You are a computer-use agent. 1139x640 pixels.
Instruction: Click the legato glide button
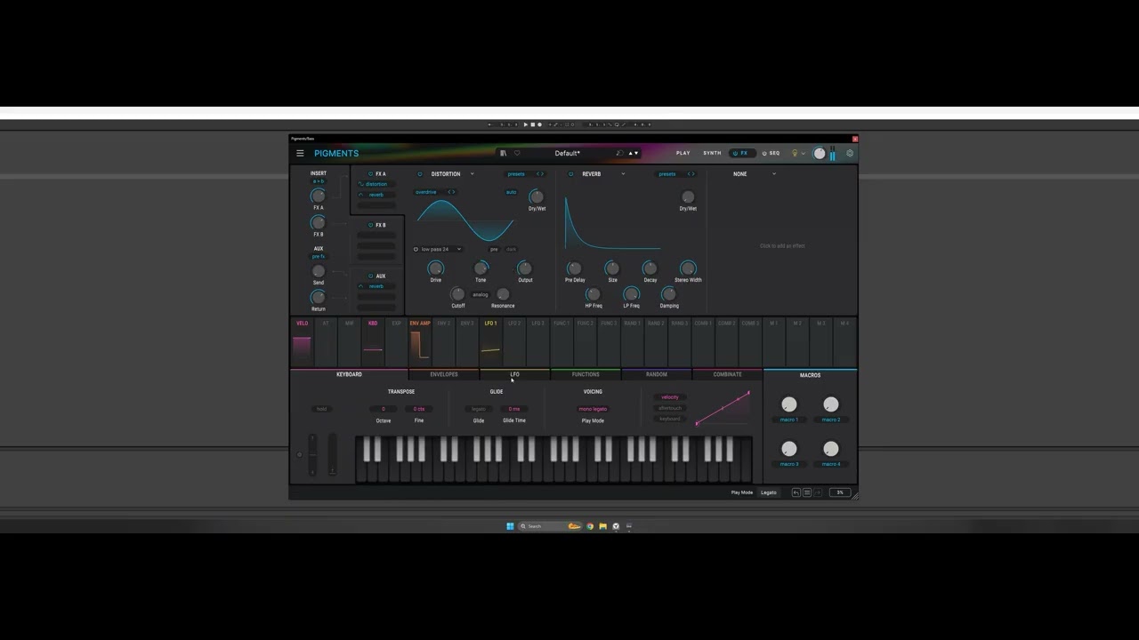479,409
